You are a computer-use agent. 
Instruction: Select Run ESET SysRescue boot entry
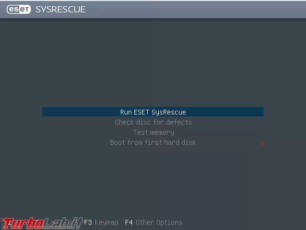153,112
